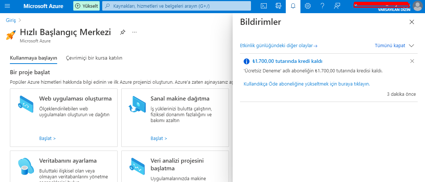The width and height of the screenshot is (425, 182).
Task: Click the 3 dakika önce timestamp
Action: pyautogui.click(x=402, y=94)
